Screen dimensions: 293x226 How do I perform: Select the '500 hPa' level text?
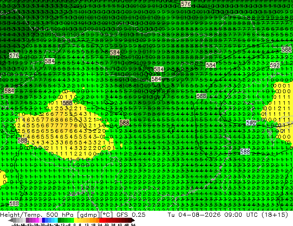[x=60, y=214]
